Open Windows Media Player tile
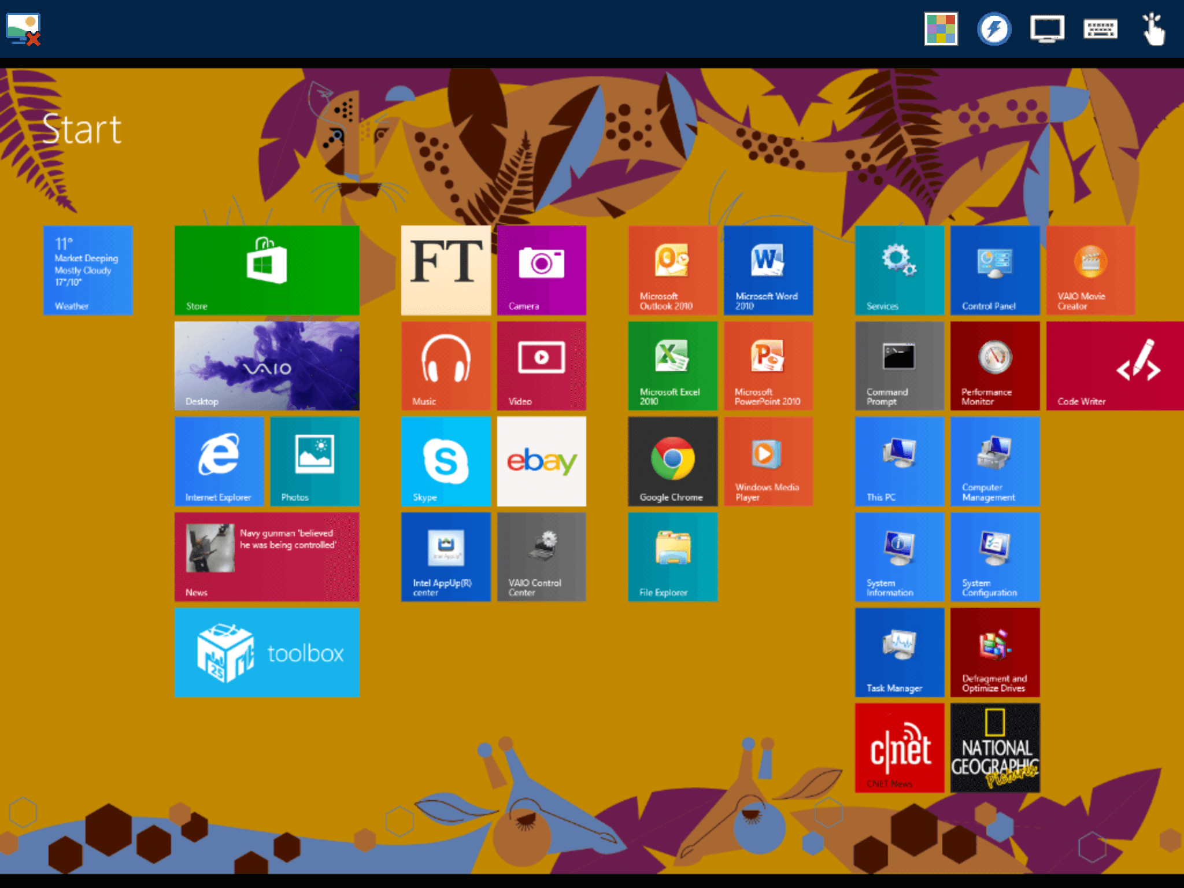Screen dimensions: 1184x888 pyautogui.click(x=768, y=461)
